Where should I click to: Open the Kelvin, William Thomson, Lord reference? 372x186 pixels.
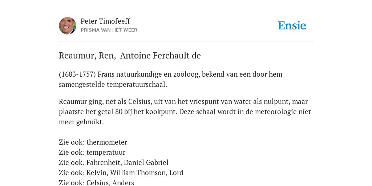point(135,173)
